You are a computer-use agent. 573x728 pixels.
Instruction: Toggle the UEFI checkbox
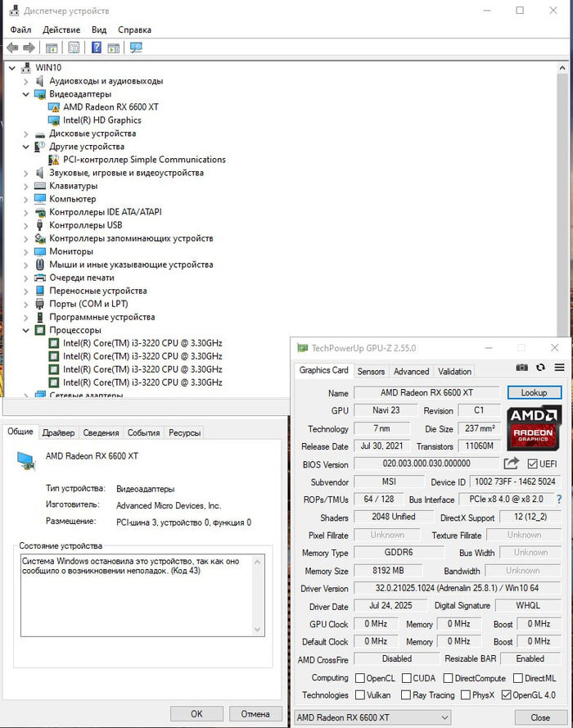[x=532, y=463]
